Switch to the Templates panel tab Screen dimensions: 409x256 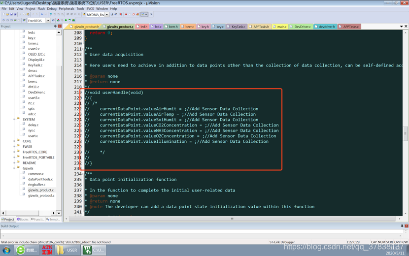pyautogui.click(x=53, y=220)
